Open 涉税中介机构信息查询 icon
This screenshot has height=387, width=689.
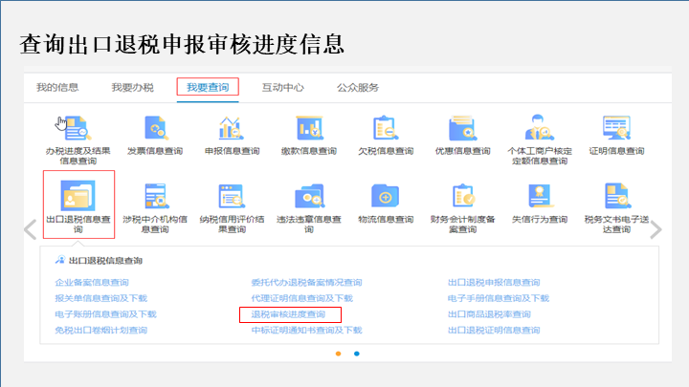coord(155,196)
